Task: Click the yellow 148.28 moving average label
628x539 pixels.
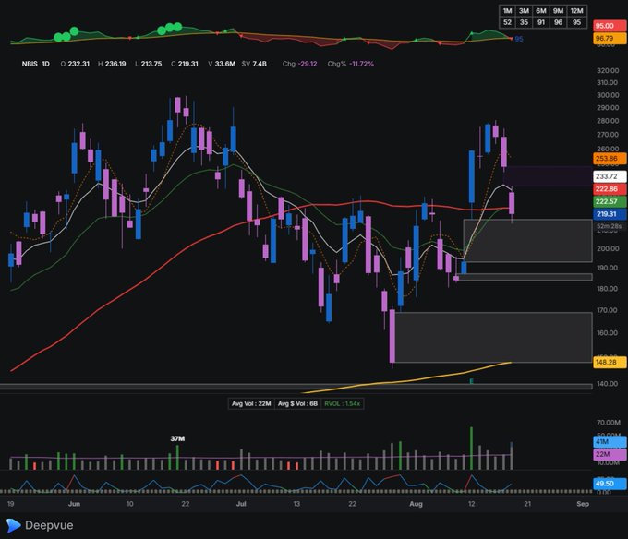Action: pyautogui.click(x=610, y=362)
